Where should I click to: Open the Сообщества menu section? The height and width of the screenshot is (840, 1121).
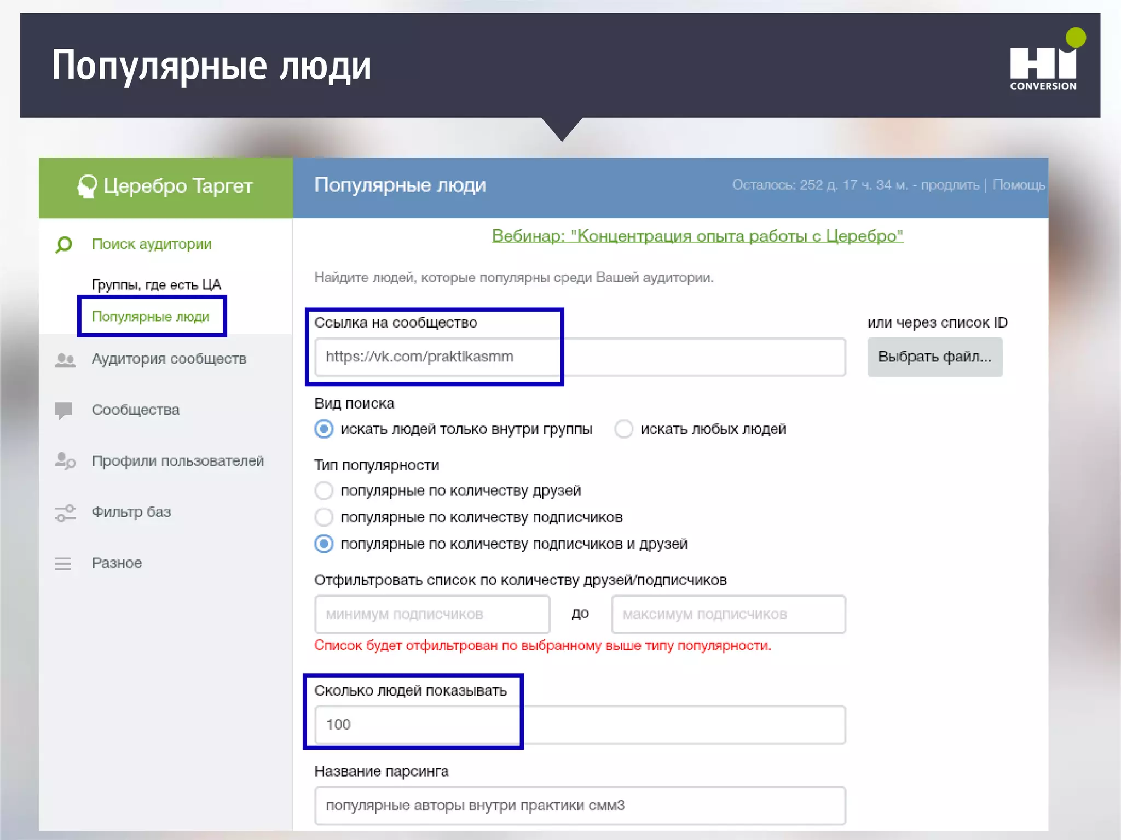(x=135, y=410)
